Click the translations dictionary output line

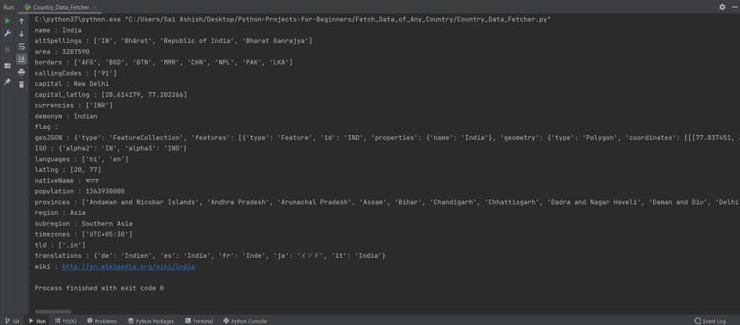pos(211,256)
